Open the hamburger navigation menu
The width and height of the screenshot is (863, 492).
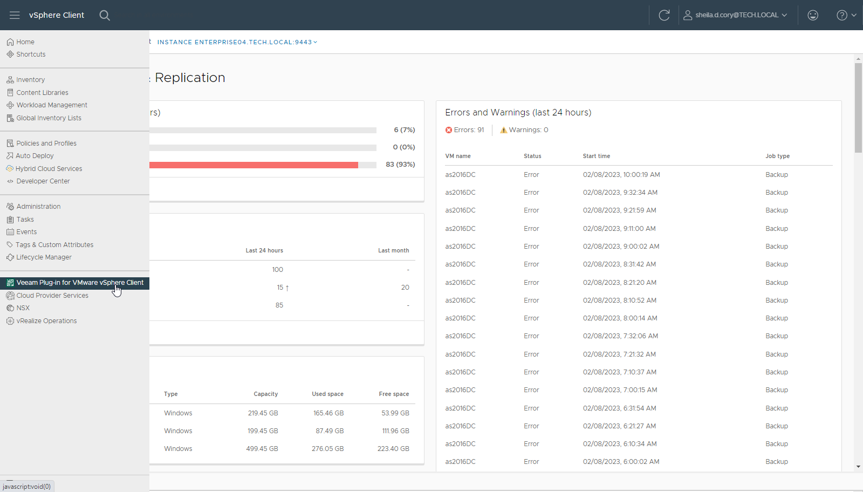pyautogui.click(x=15, y=15)
